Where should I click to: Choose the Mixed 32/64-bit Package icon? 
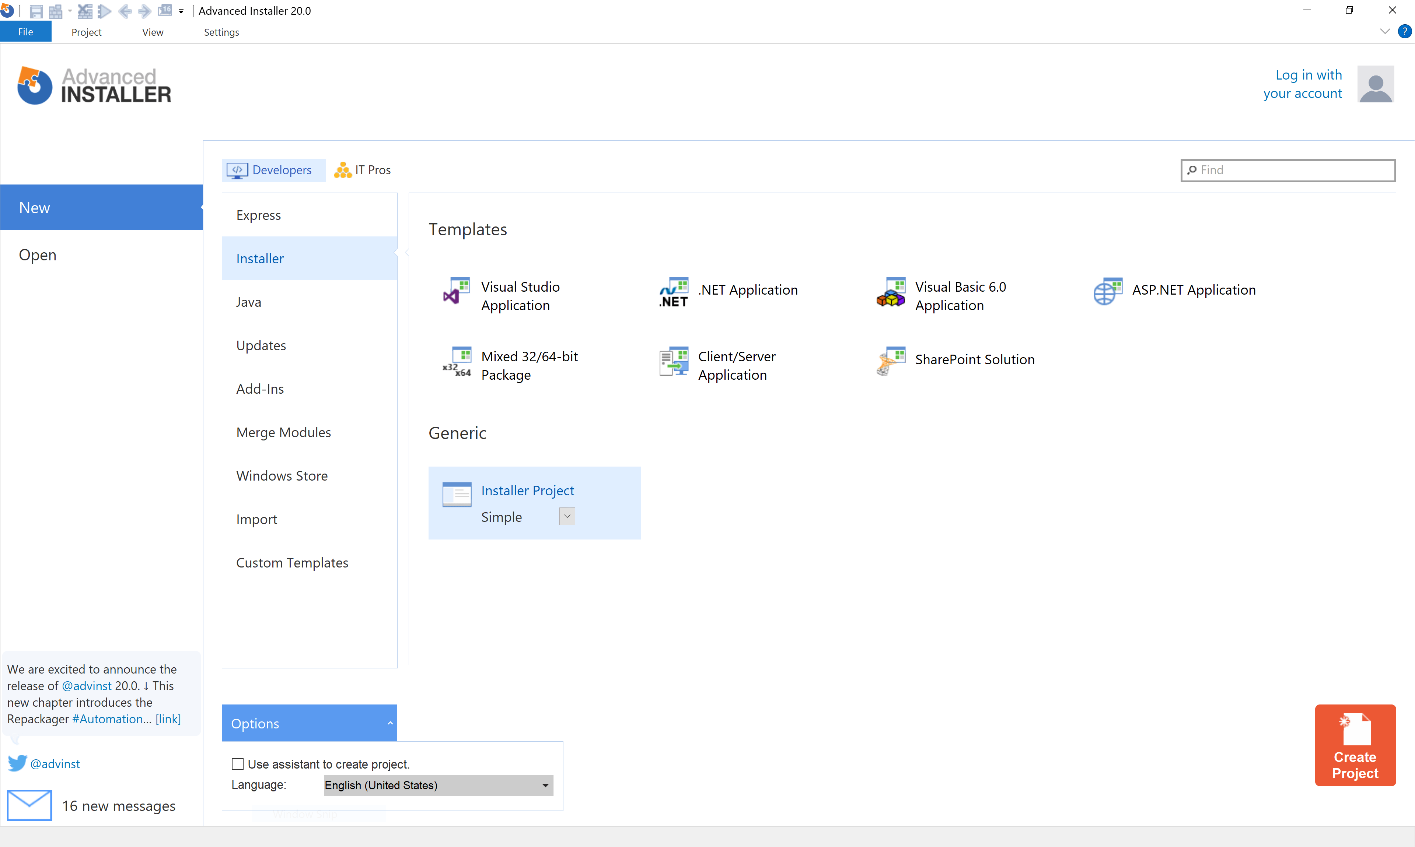[457, 361]
